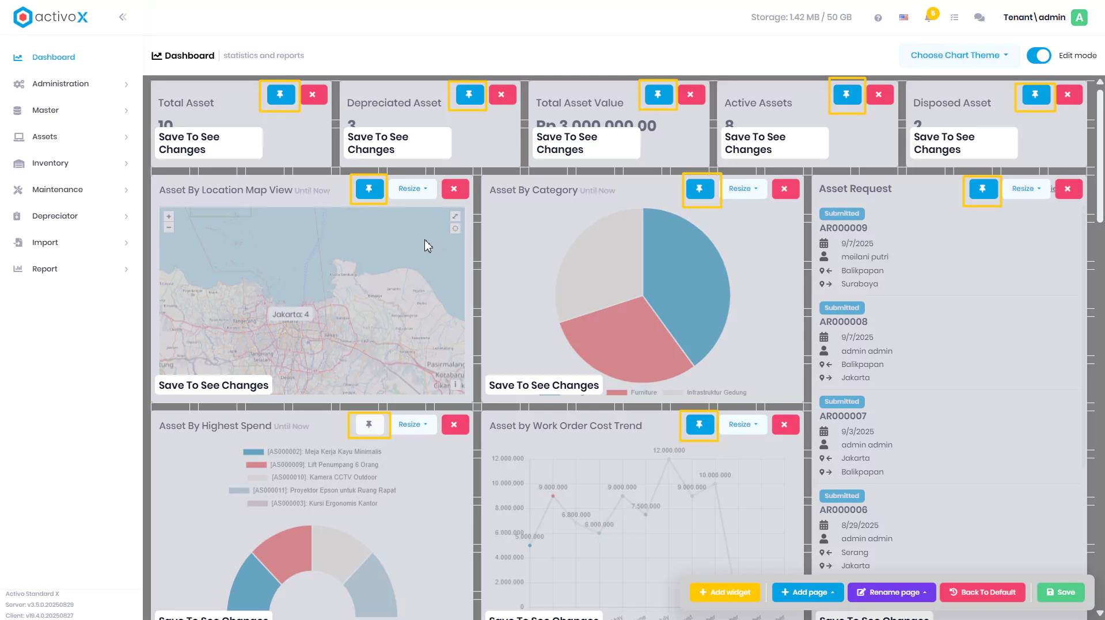Toggle Furniture legend swatch in category chart
Screen dimensions: 1105x620
point(617,393)
